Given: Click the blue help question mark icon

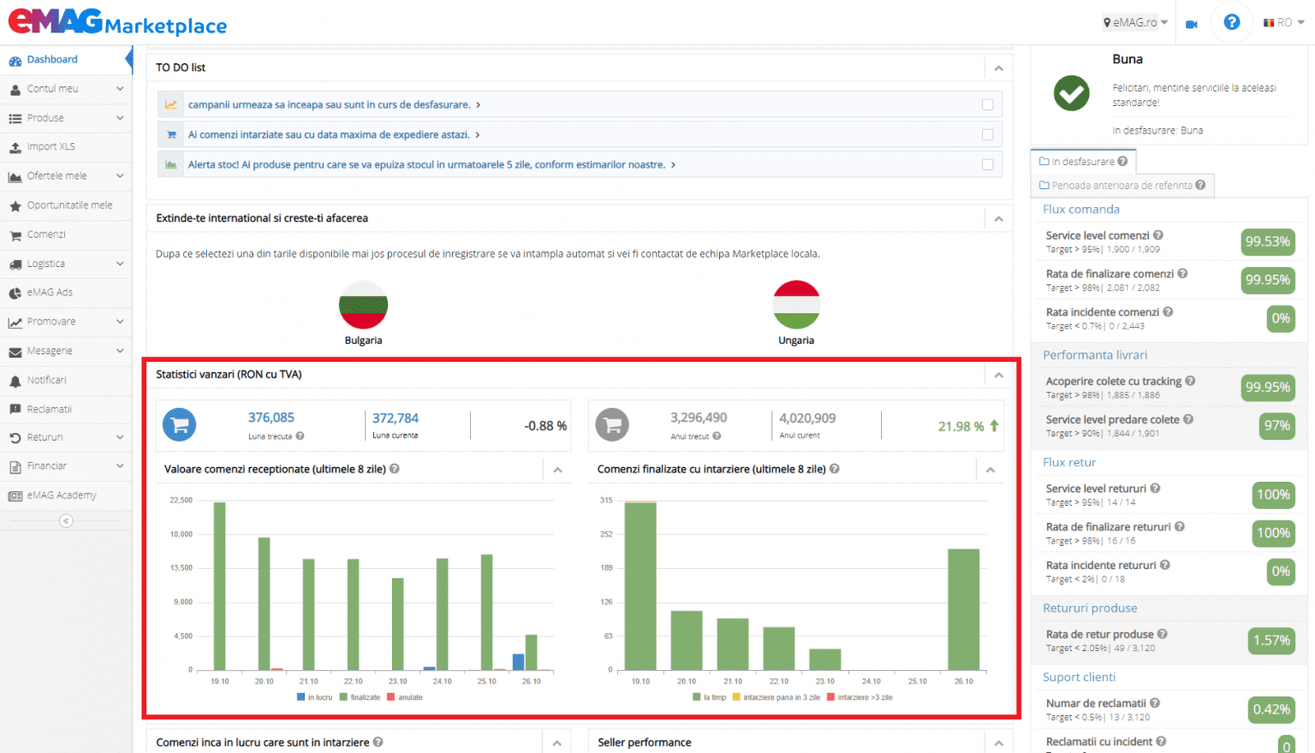Looking at the screenshot, I should (x=1231, y=22).
